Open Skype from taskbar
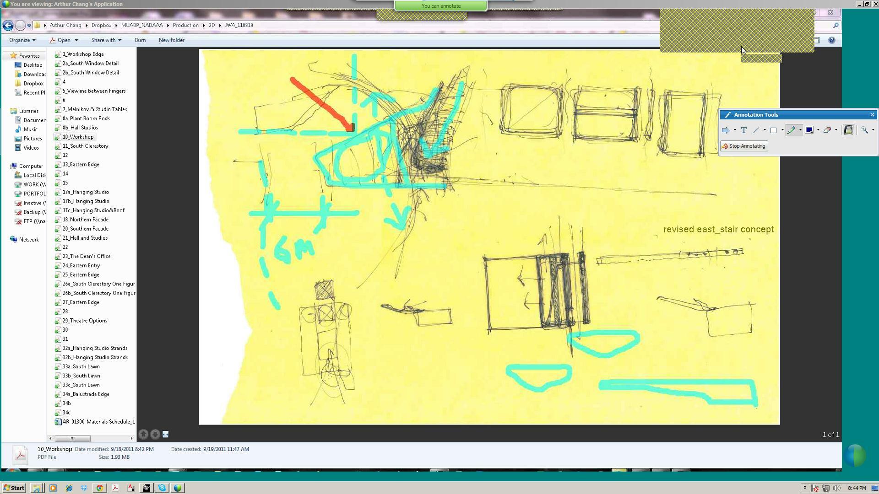The image size is (879, 494). (162, 488)
